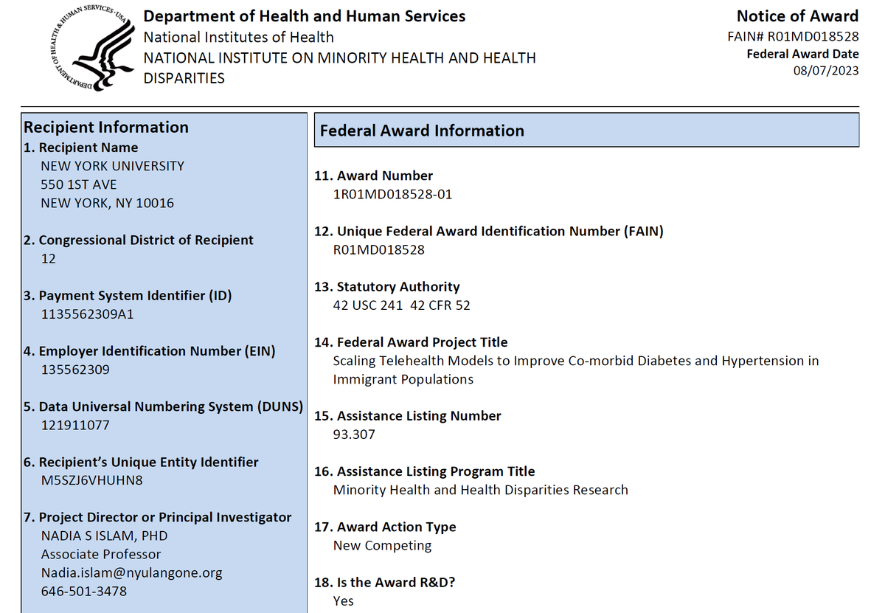Select 'Department of Health and Human Services' heading
Screen dimensions: 885x613
(x=305, y=15)
